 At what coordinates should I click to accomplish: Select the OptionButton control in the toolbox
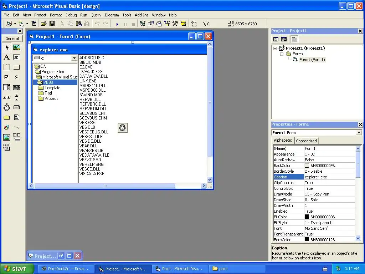[x=16, y=77]
